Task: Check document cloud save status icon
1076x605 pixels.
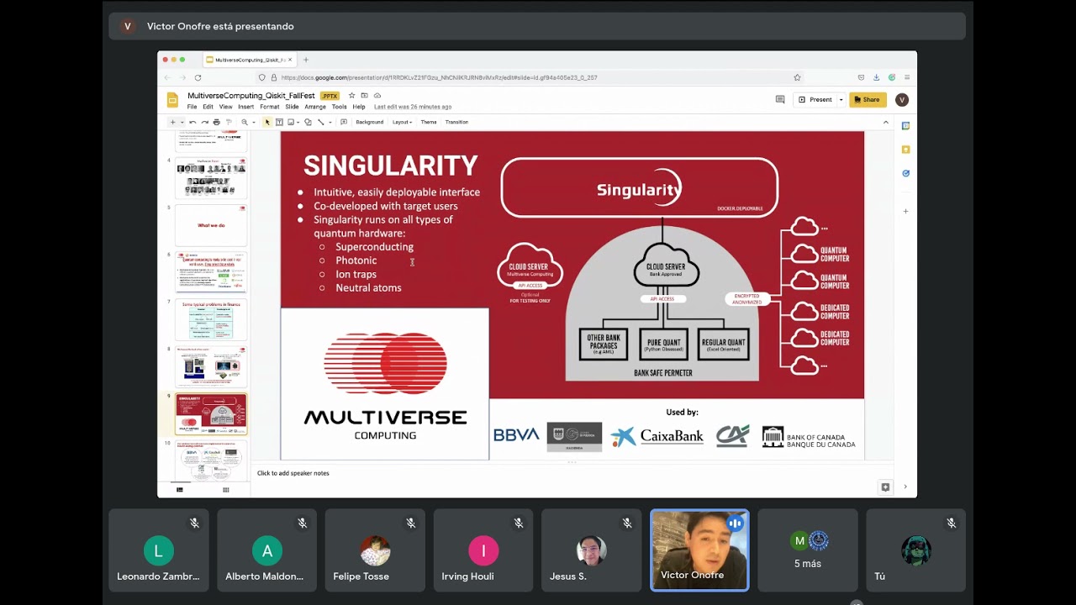Action: 377,96
